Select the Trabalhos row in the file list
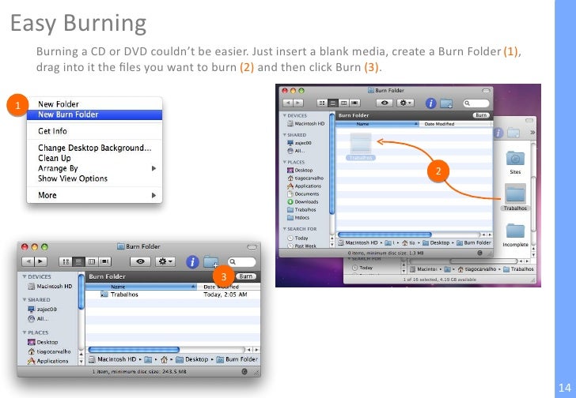Viewport: 576px width, 398px height. [x=172, y=295]
